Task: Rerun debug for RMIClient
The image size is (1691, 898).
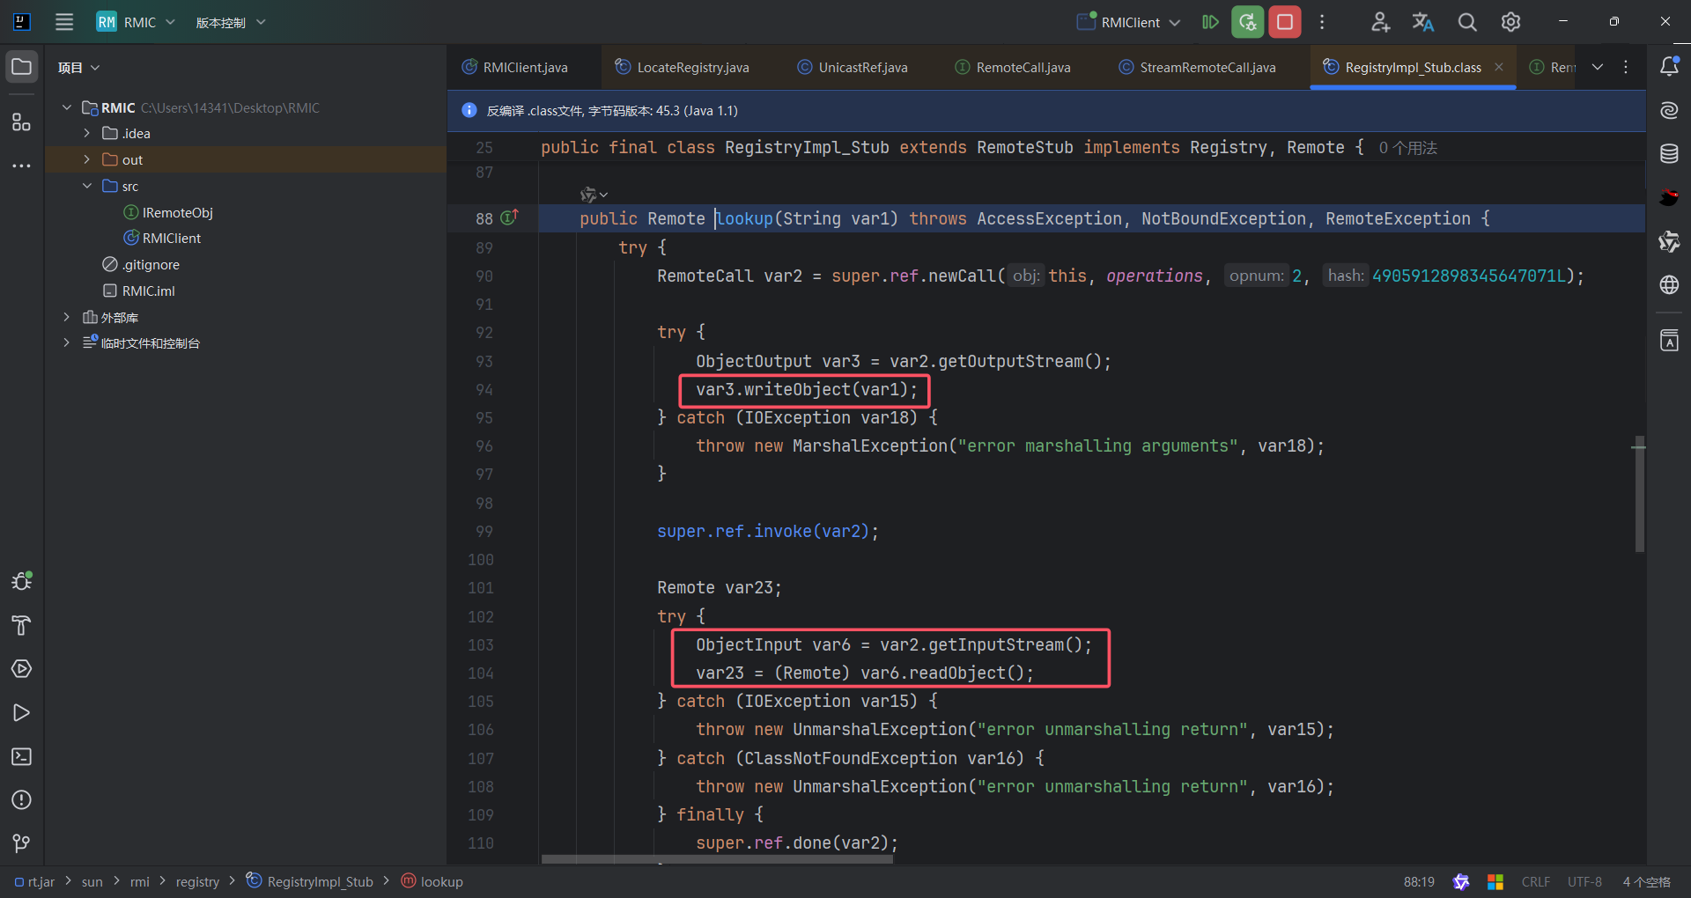Action: point(1248,22)
